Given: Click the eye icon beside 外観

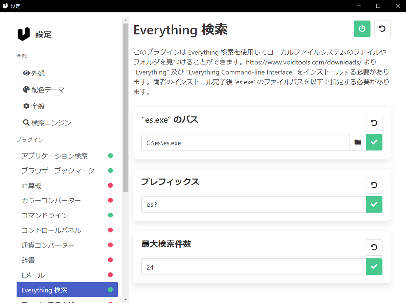Looking at the screenshot, I should pos(26,73).
